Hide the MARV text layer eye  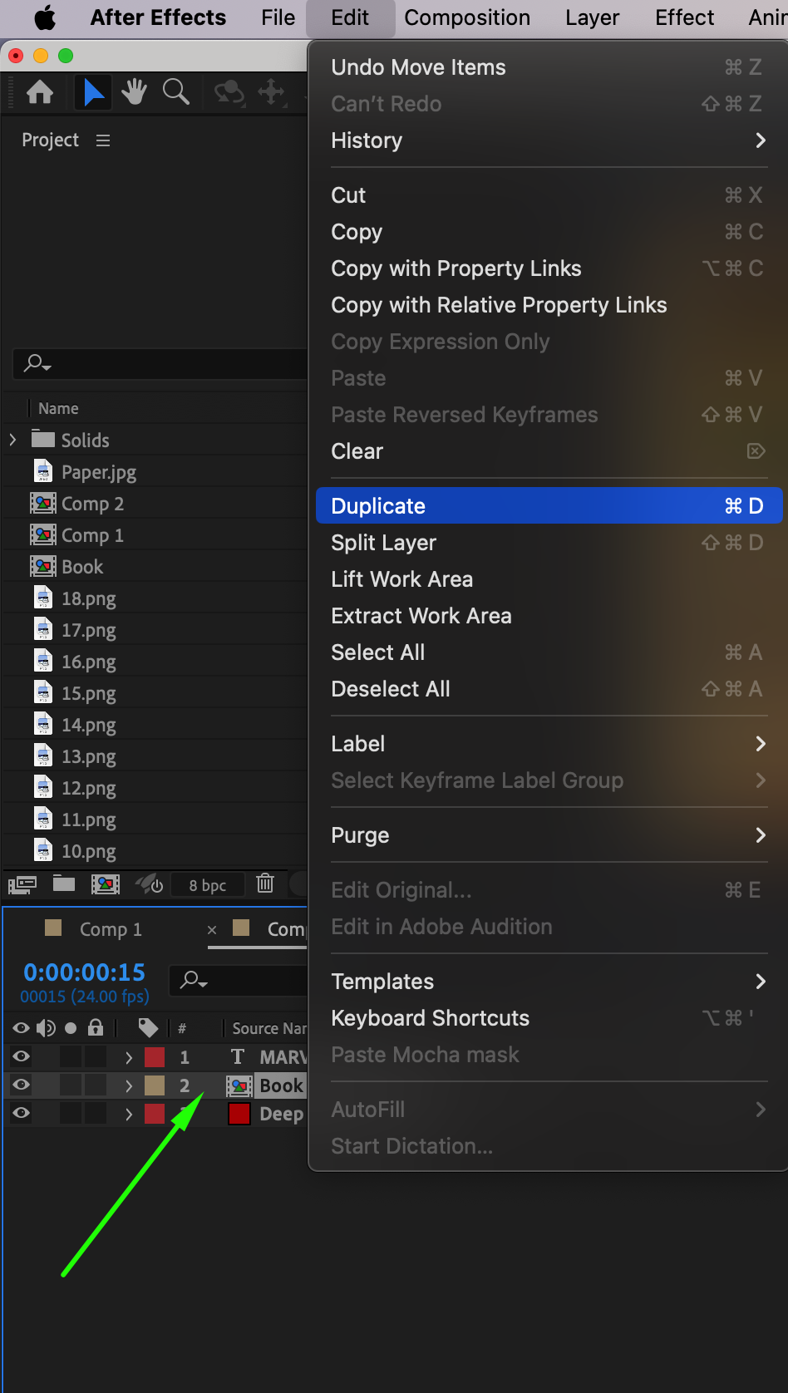click(x=22, y=1056)
